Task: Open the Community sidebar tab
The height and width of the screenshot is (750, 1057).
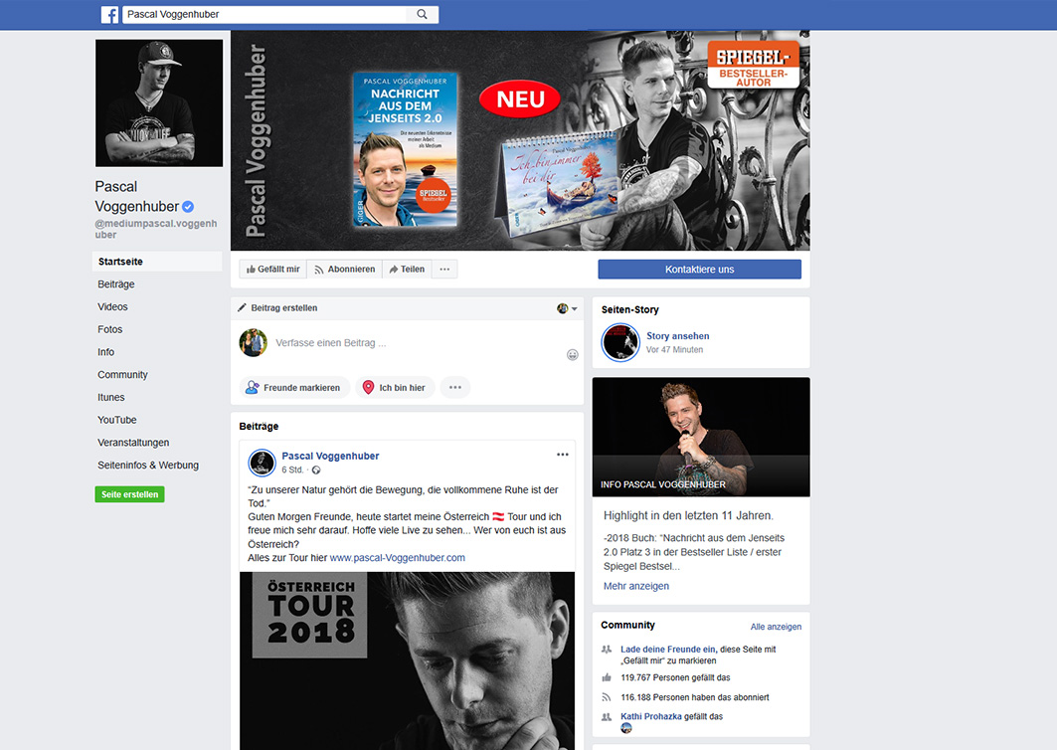Action: (122, 374)
